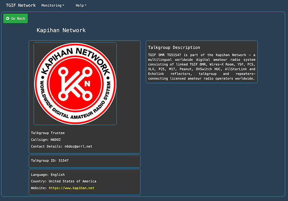Click the Talkgroup Description heading

tap(174, 48)
